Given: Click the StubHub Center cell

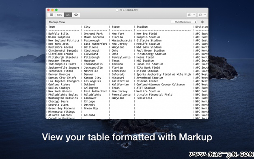Looking at the screenshot, I should point(147,81).
